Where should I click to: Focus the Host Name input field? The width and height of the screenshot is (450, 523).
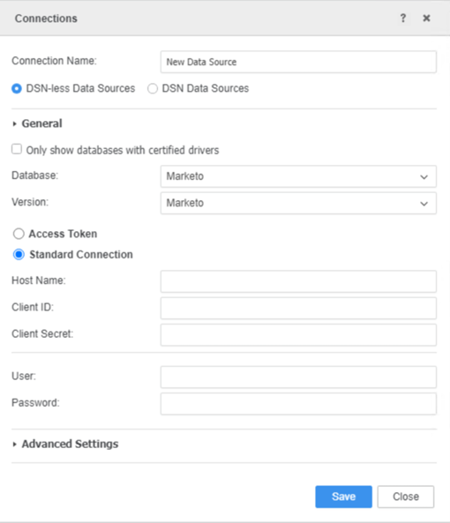point(298,281)
